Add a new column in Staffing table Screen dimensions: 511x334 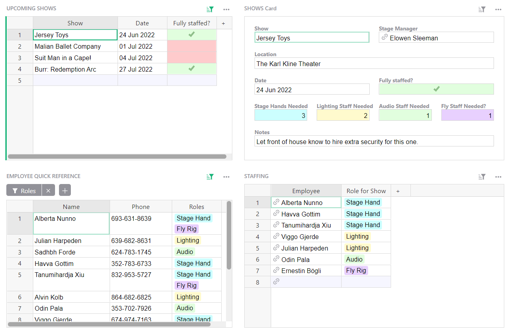pos(398,191)
